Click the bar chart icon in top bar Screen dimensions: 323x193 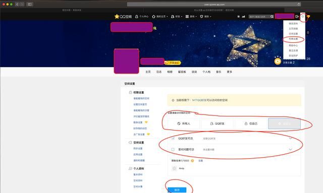[243, 17]
